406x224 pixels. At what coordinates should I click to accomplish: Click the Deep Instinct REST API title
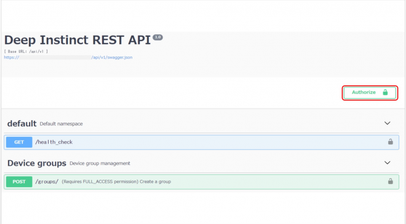coord(78,40)
